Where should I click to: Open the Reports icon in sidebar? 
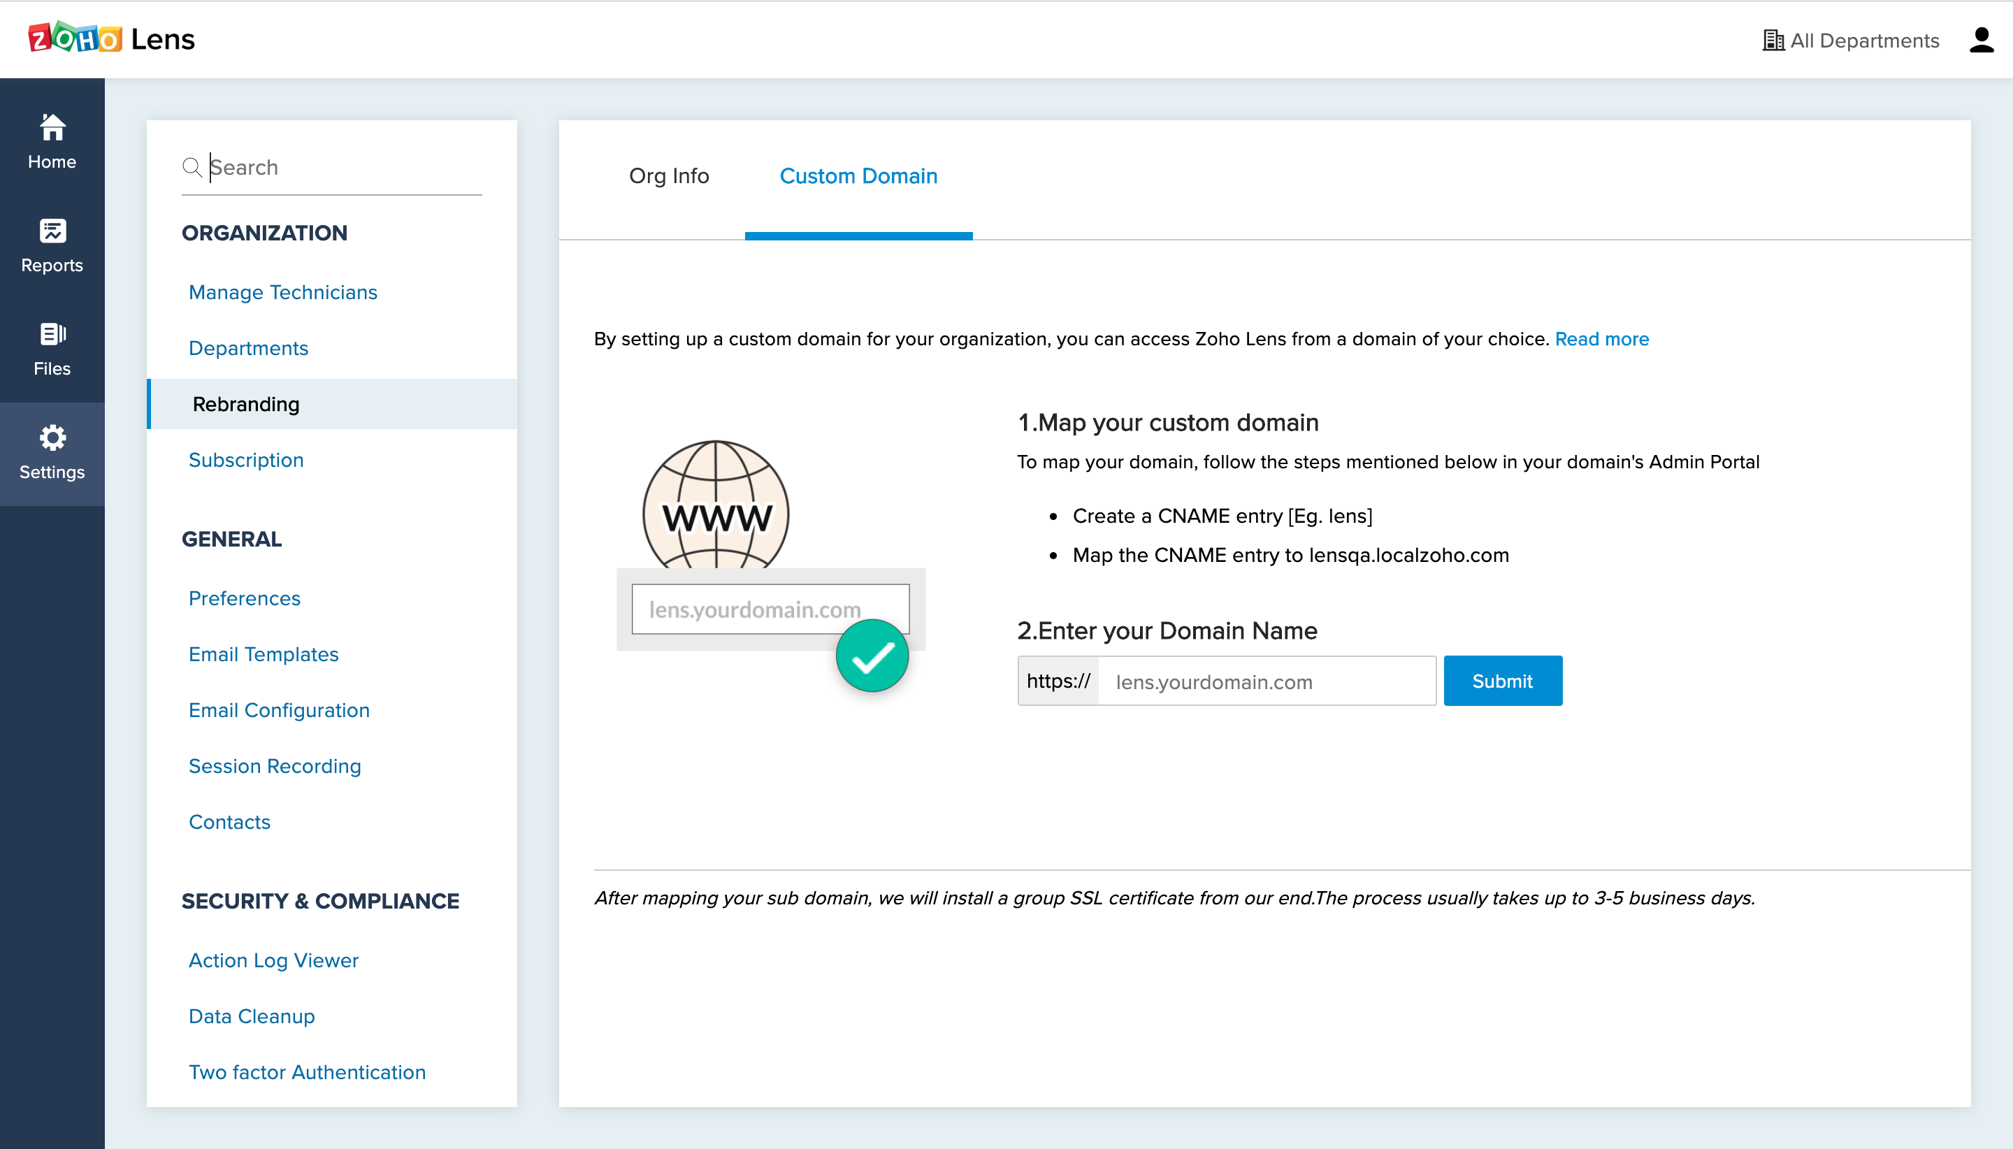pyautogui.click(x=52, y=231)
